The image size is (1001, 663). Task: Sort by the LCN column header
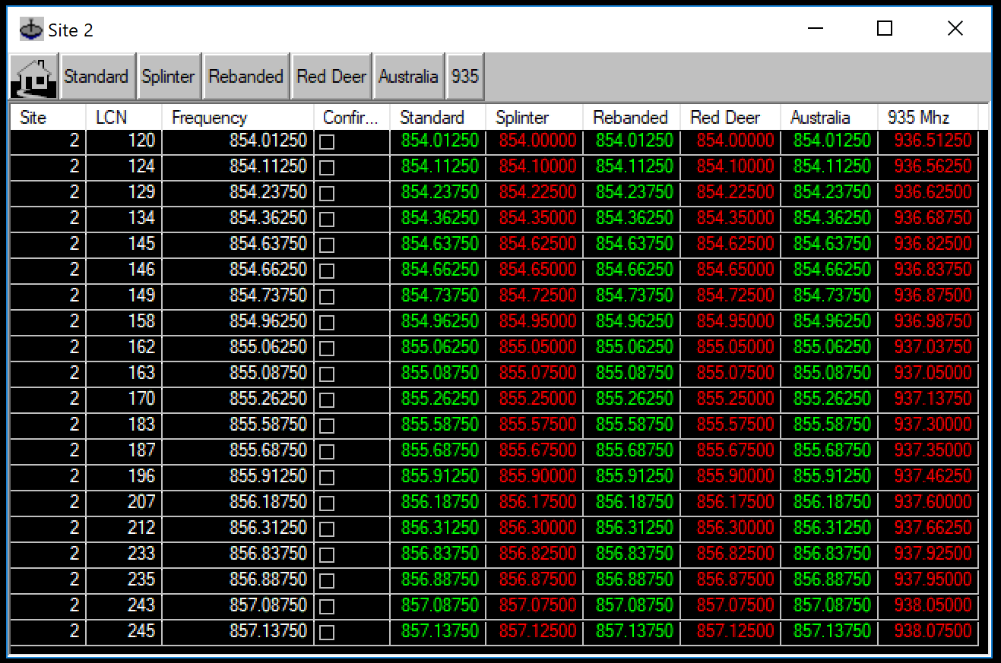tap(124, 118)
